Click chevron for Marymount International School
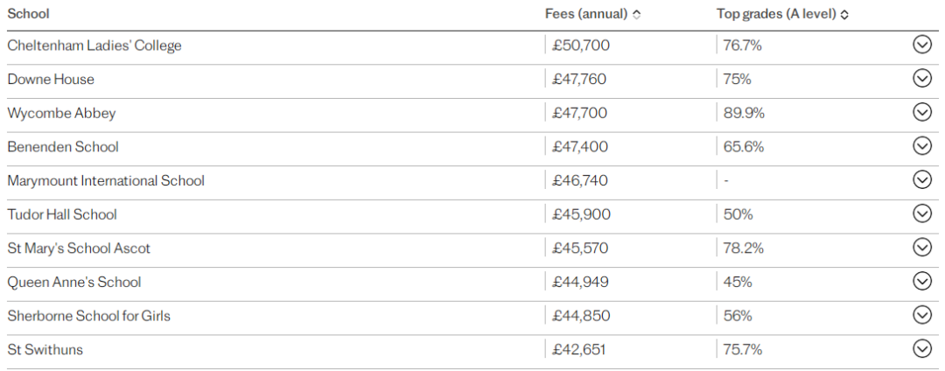This screenshot has width=945, height=371. (922, 179)
